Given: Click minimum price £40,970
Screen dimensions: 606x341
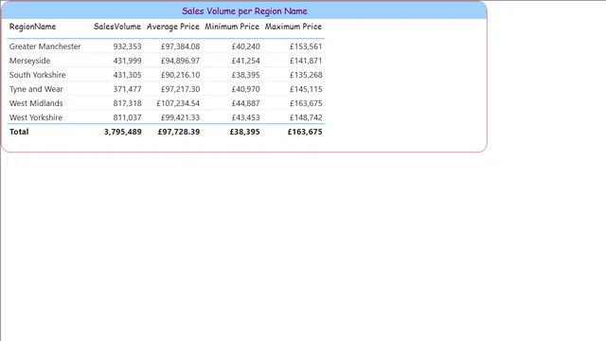Looking at the screenshot, I should (x=246, y=89).
